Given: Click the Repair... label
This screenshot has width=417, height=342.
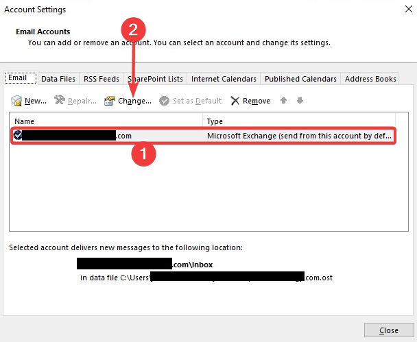Looking at the screenshot, I should pyautogui.click(x=82, y=101).
